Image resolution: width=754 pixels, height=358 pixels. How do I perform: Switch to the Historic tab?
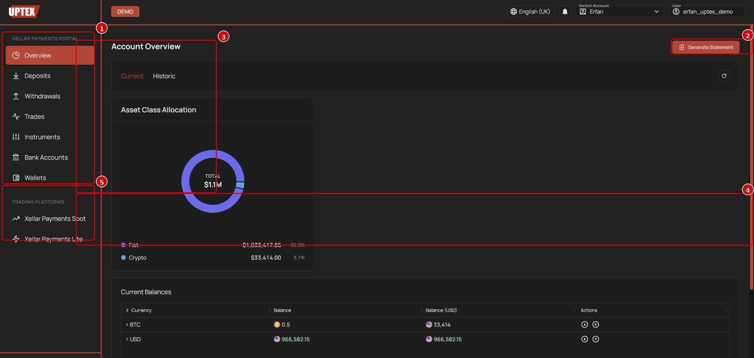(x=164, y=76)
